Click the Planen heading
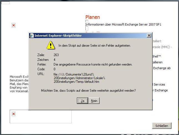The height and width of the screenshot is (135, 179). click(x=93, y=17)
